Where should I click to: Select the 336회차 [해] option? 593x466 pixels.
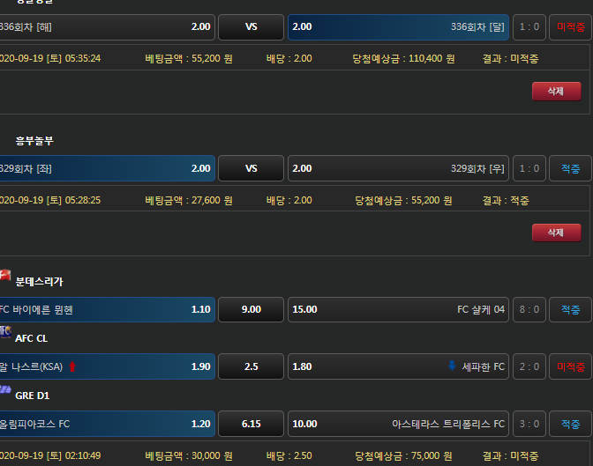(106, 27)
